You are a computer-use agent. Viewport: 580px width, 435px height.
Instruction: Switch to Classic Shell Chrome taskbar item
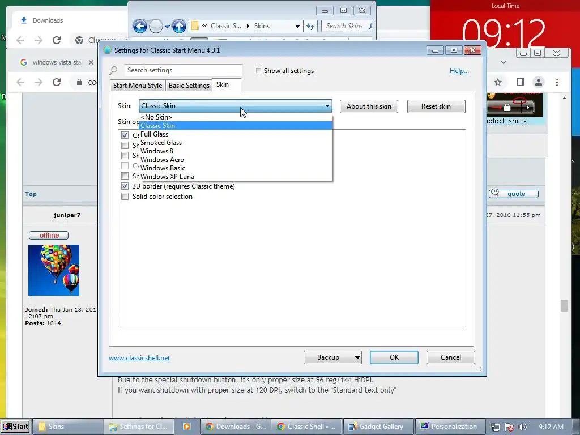tap(307, 427)
